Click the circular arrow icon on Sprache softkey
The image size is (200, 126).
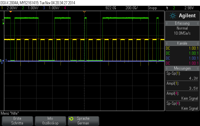click(x=71, y=118)
